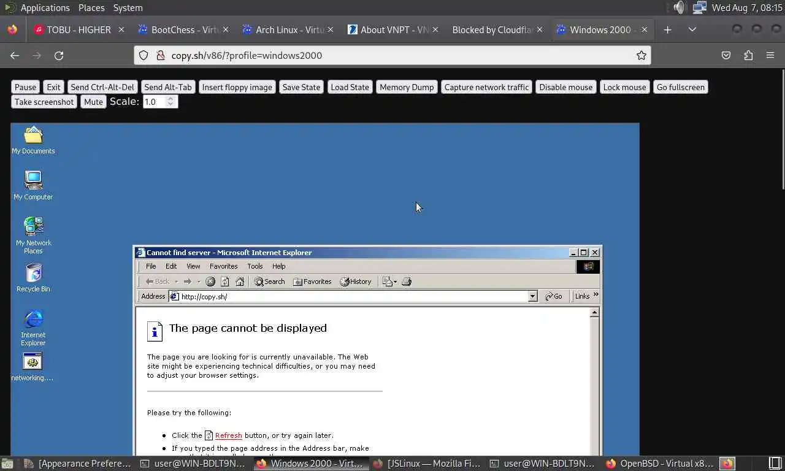Image resolution: width=785 pixels, height=471 pixels.
Task: Open IE File menu
Action: 151,266
